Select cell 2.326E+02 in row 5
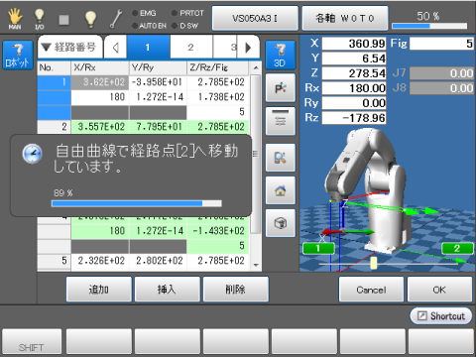Screen dimensions: 476x357 click(x=100, y=261)
